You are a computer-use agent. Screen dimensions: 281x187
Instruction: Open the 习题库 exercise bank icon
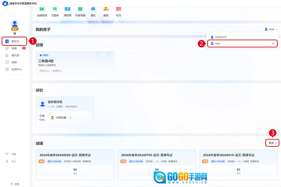(55, 9)
